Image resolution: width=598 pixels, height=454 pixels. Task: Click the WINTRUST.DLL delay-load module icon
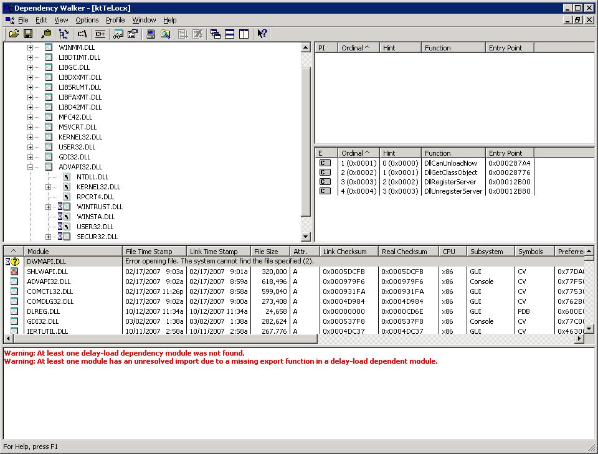click(64, 207)
